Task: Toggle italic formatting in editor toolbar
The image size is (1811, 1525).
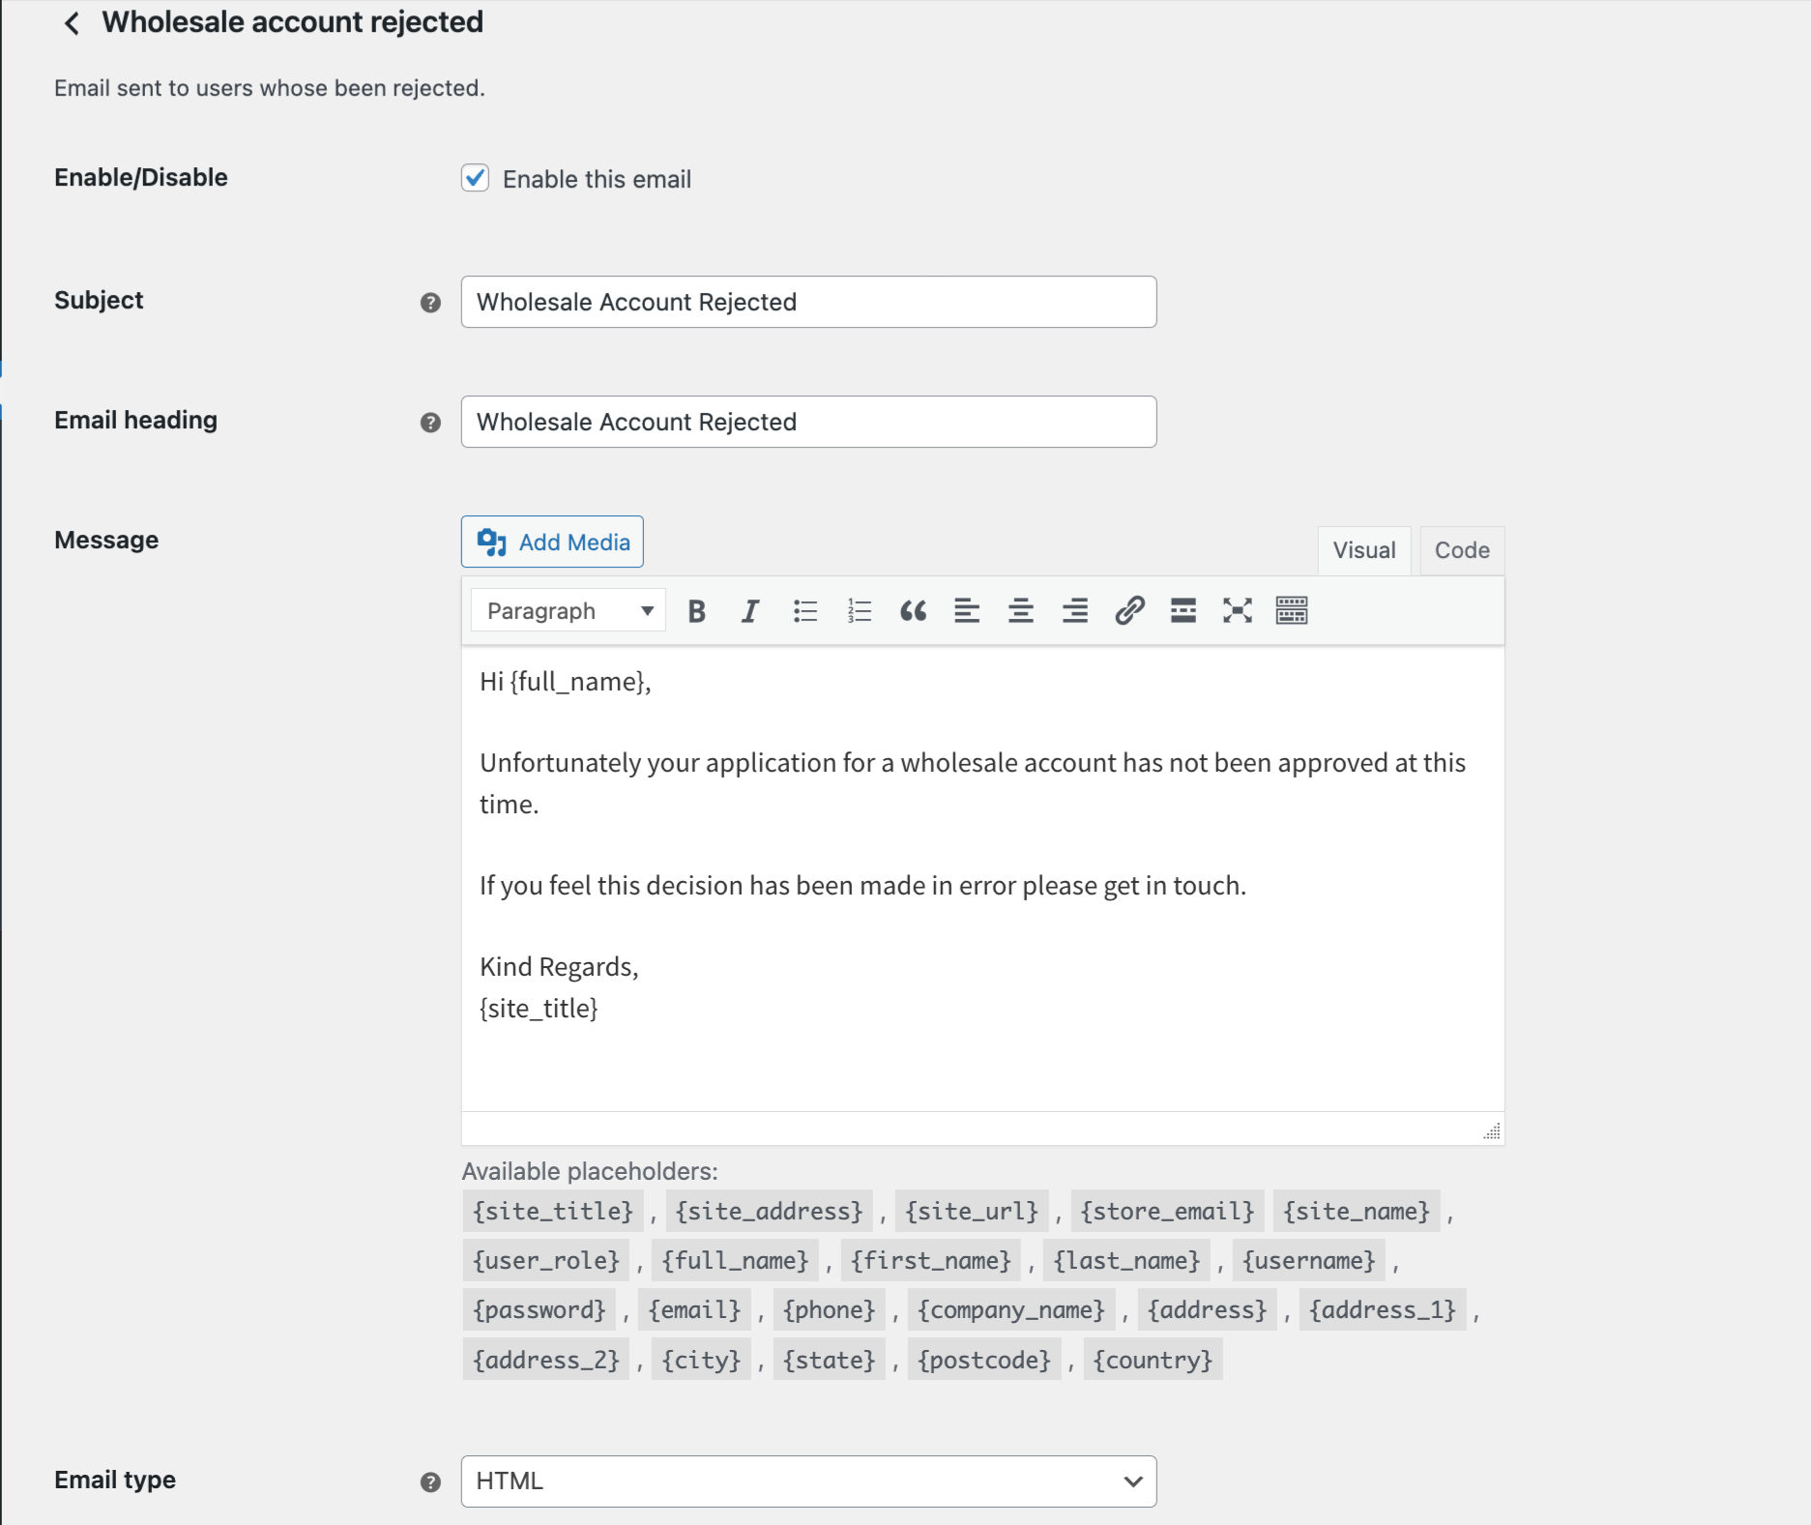Action: click(749, 611)
